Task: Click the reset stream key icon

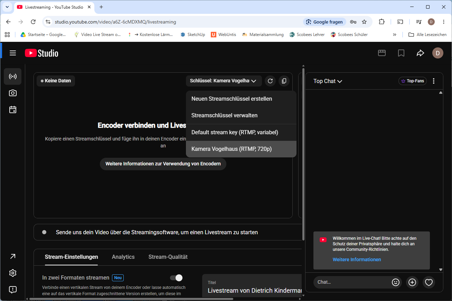Action: [x=270, y=81]
